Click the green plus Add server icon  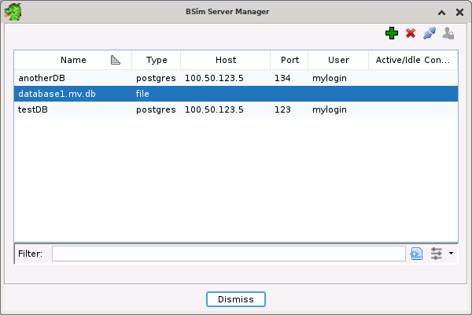[391, 33]
